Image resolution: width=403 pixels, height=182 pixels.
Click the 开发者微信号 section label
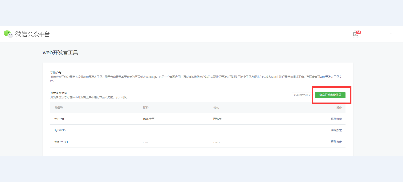(59, 93)
